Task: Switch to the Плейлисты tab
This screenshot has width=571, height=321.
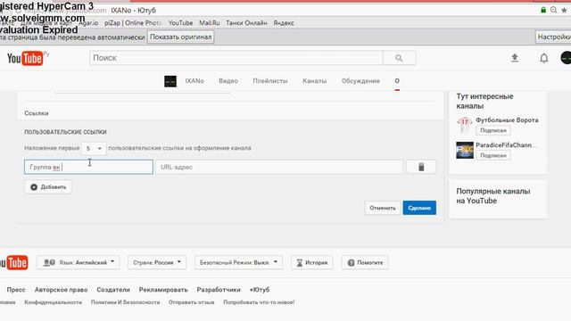Action: 270,81
